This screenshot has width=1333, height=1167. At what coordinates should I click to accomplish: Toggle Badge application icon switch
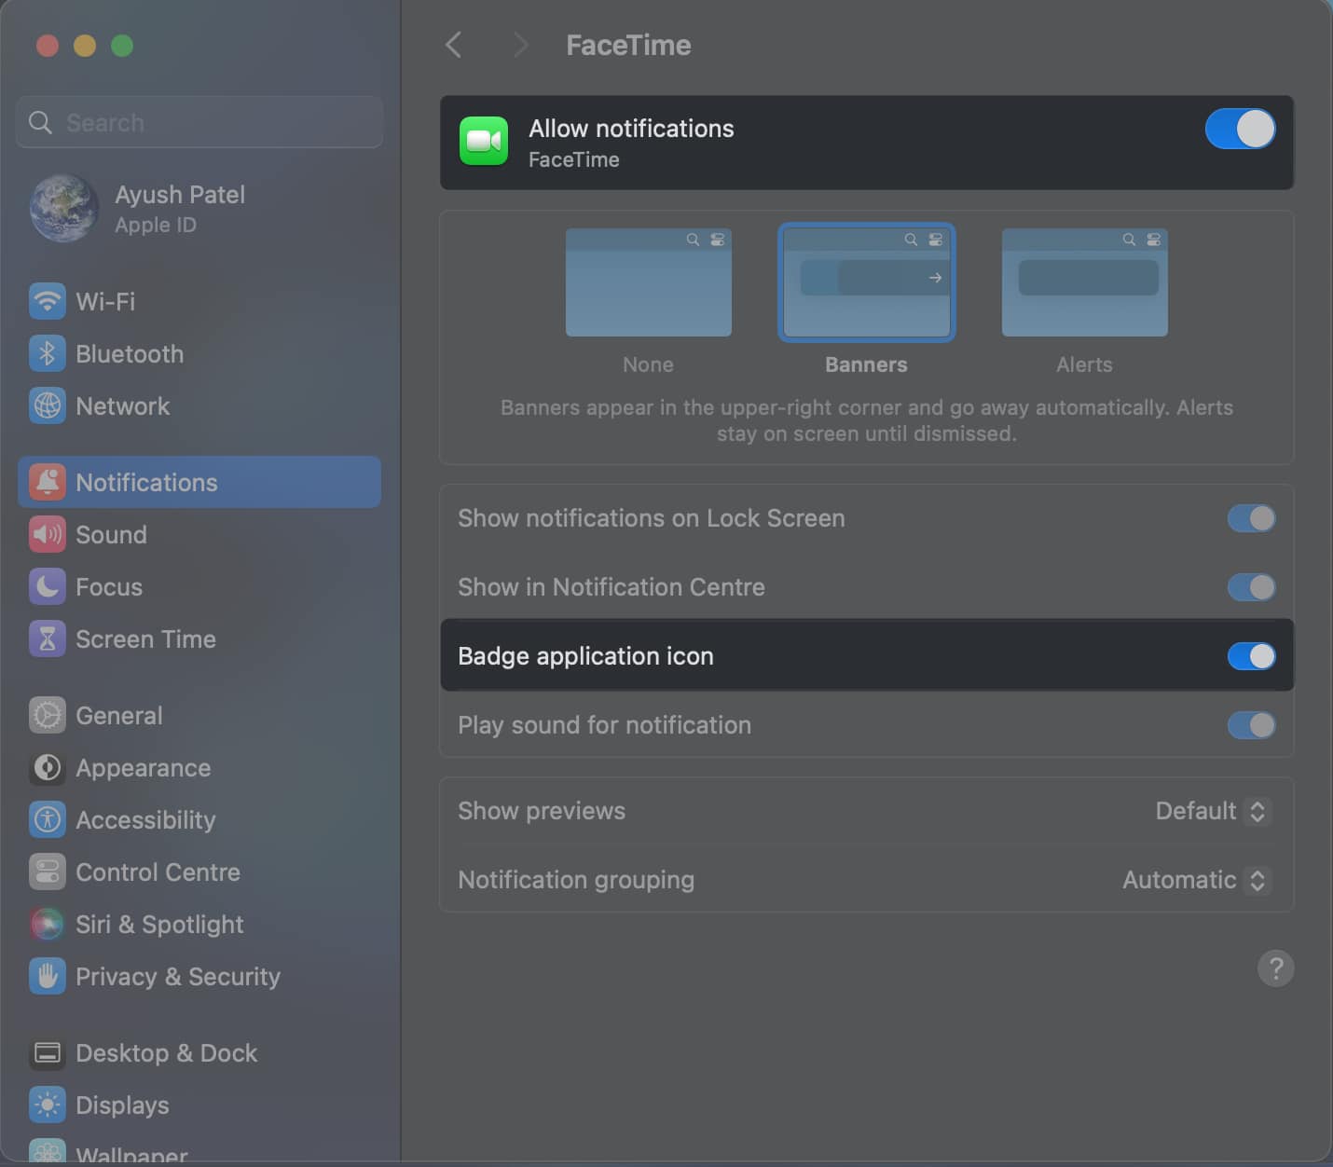coord(1251,656)
